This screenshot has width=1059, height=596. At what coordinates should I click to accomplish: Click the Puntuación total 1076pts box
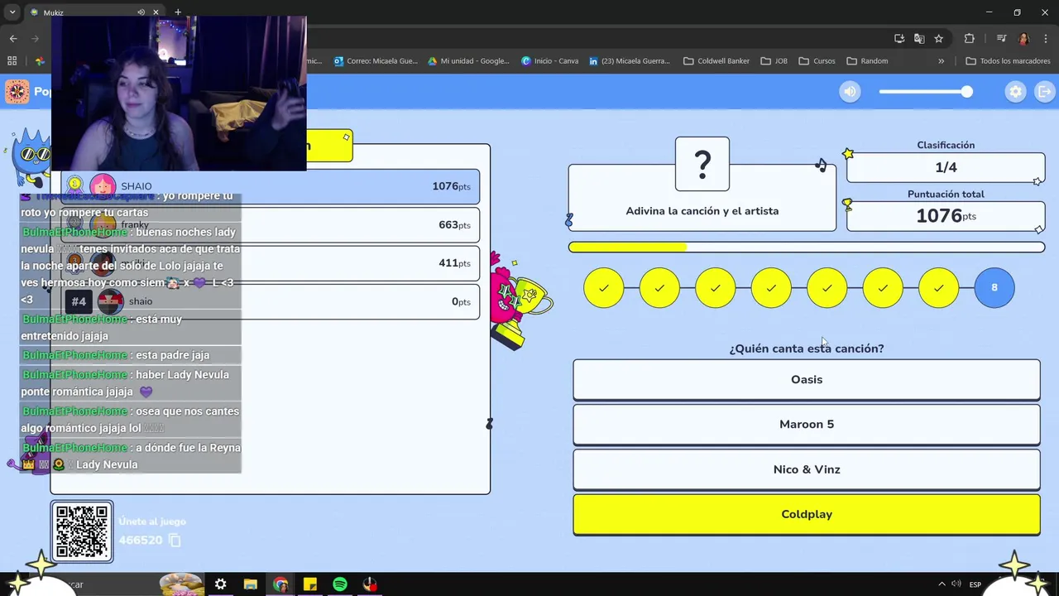(946, 216)
